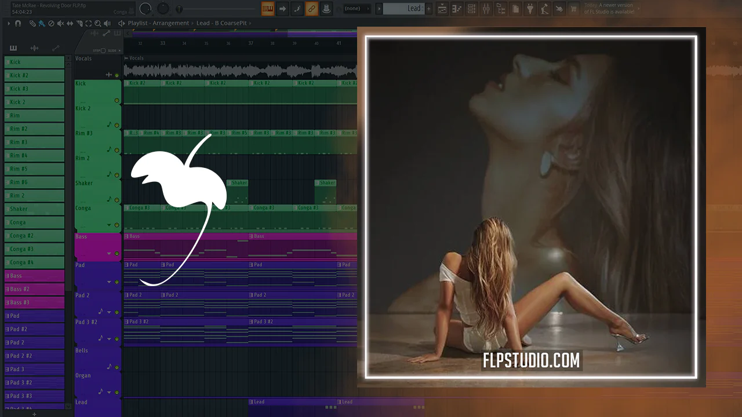The width and height of the screenshot is (742, 417).
Task: Click the horizontal slider handle beside the knobs
Action: coord(179,9)
